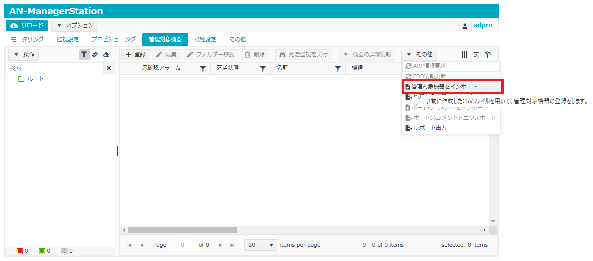Image resolution: width=593 pixels, height=261 pixels.
Task: Click the eraser icon in tree panel
Action: tap(106, 55)
